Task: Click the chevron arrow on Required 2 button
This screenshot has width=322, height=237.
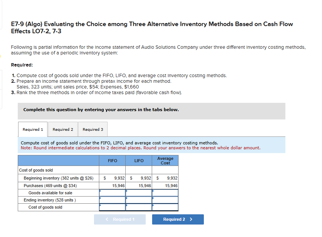Action: click(191, 219)
